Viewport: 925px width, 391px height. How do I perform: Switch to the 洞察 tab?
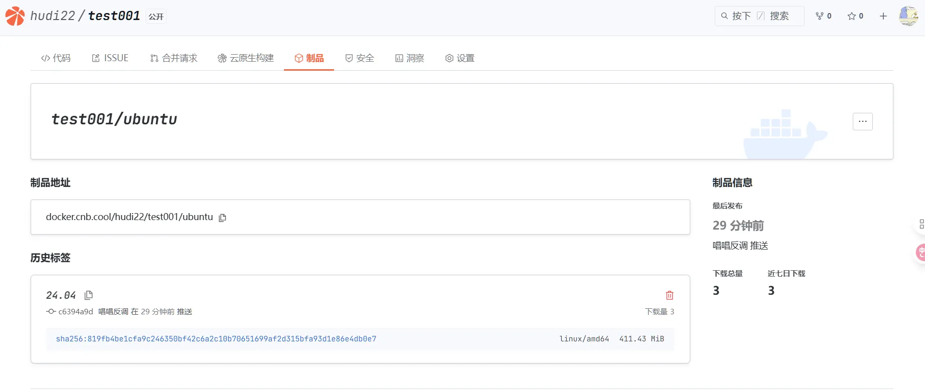410,58
